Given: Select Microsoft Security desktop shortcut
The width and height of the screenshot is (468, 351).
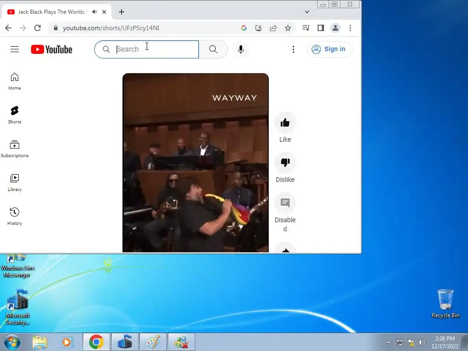Looking at the screenshot, I should point(18,307).
